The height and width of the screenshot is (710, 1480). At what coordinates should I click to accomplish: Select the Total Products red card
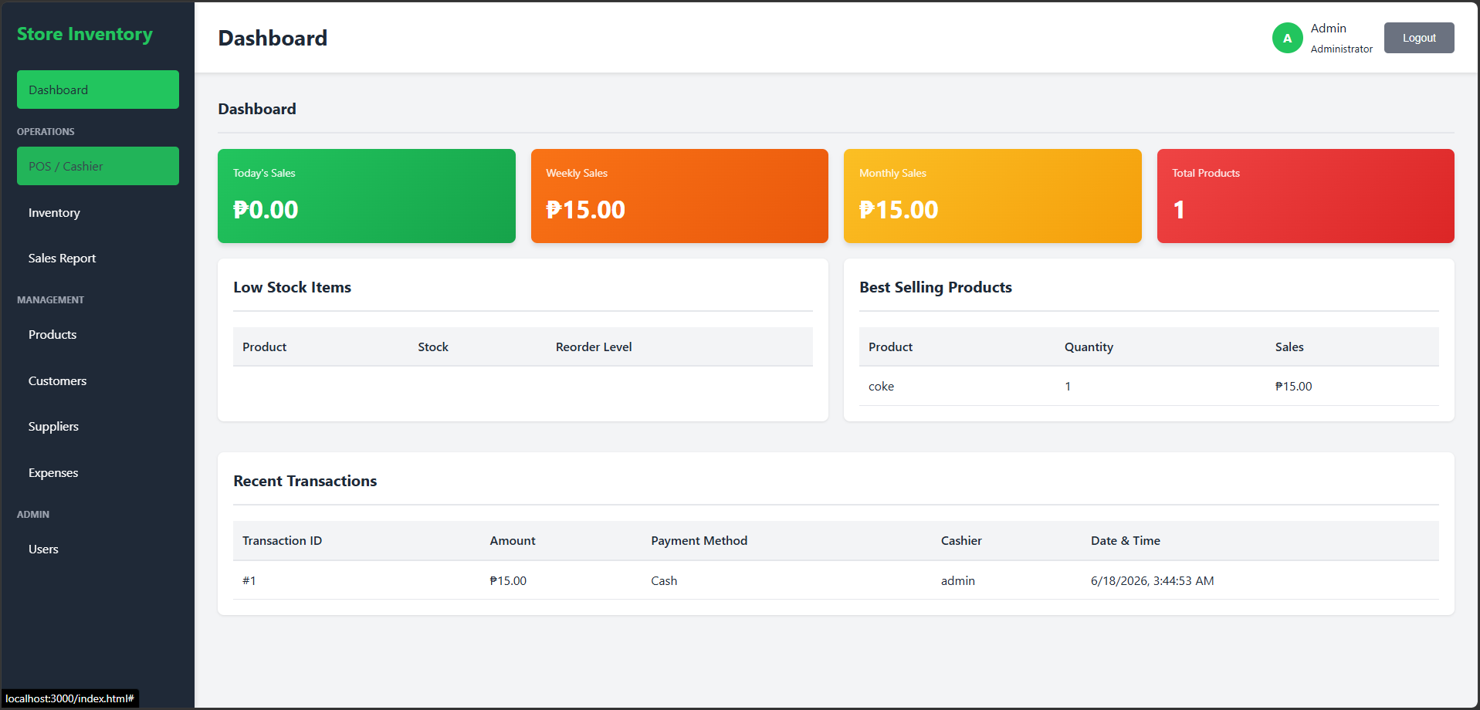pyautogui.click(x=1306, y=196)
